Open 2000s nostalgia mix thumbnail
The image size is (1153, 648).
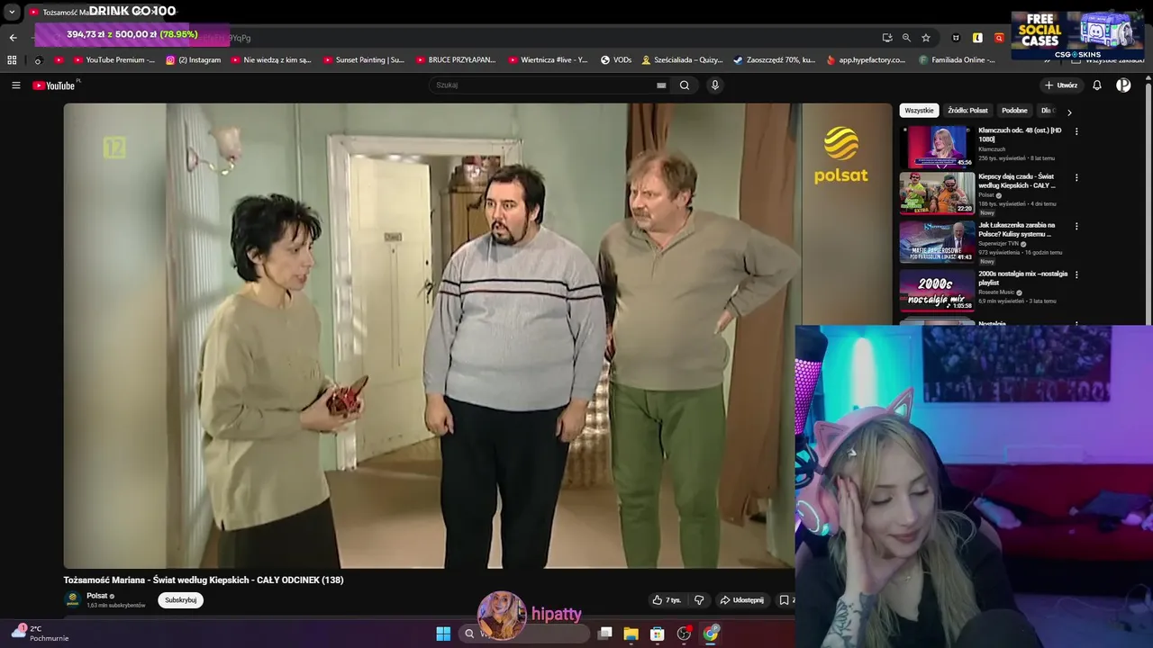[x=937, y=291]
